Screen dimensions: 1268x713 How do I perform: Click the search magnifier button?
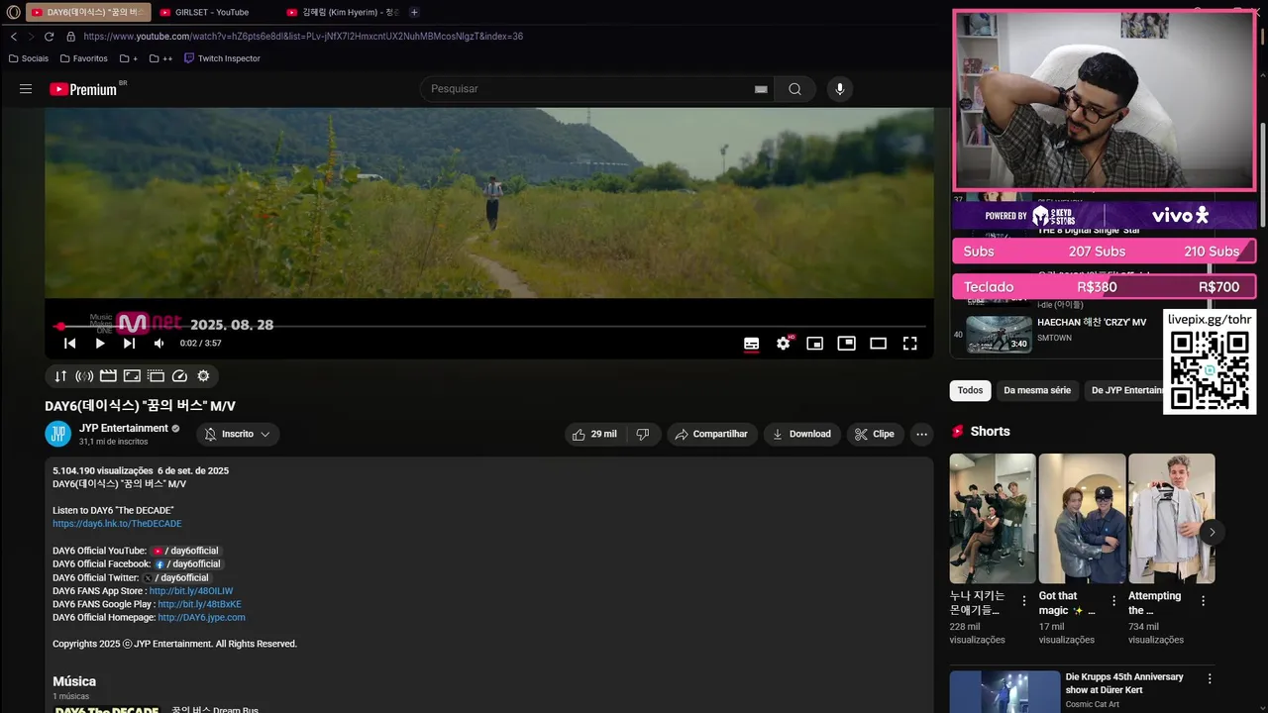[794, 89]
